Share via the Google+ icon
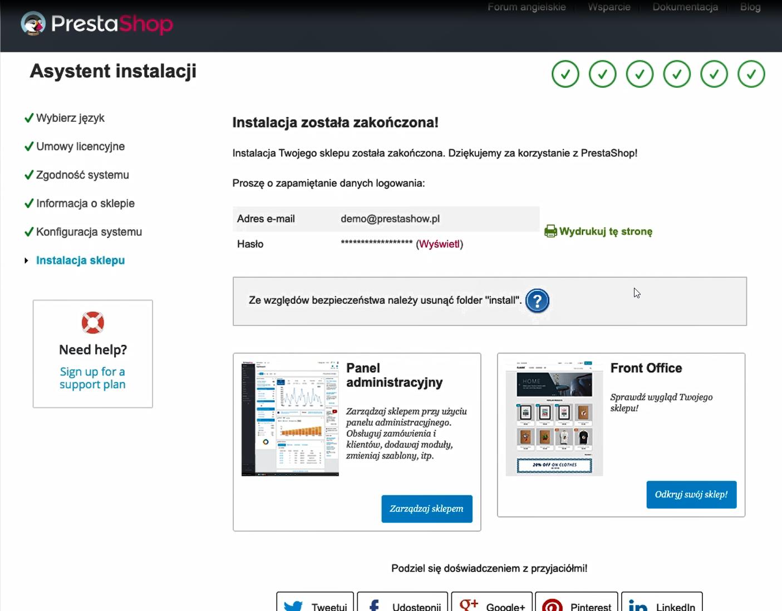782x611 pixels. [469, 605]
